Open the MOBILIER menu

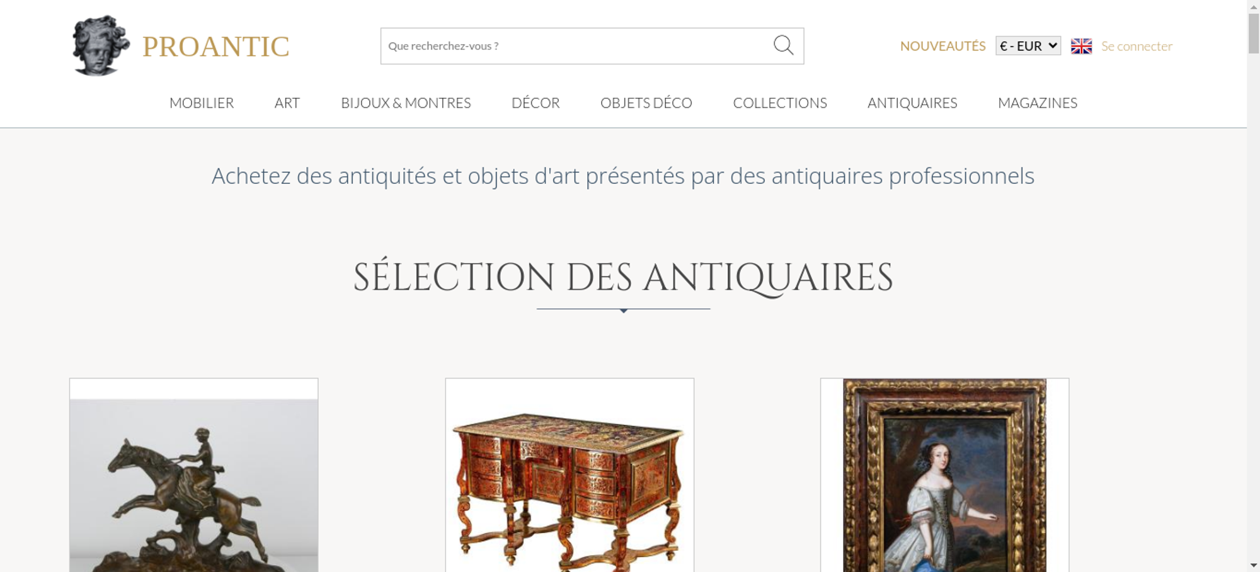(202, 103)
